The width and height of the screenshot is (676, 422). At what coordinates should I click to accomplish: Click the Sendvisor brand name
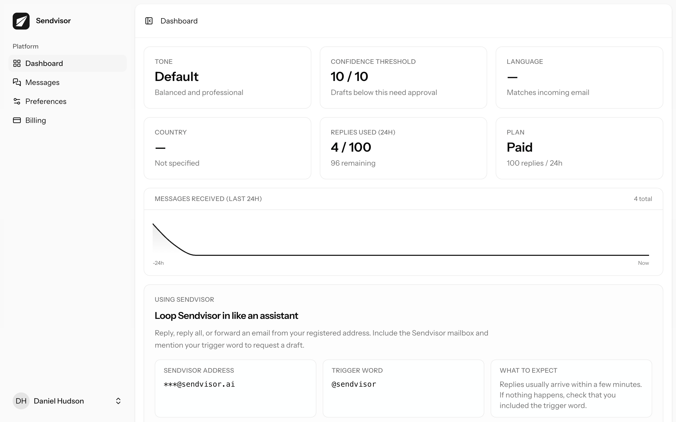coord(53,21)
